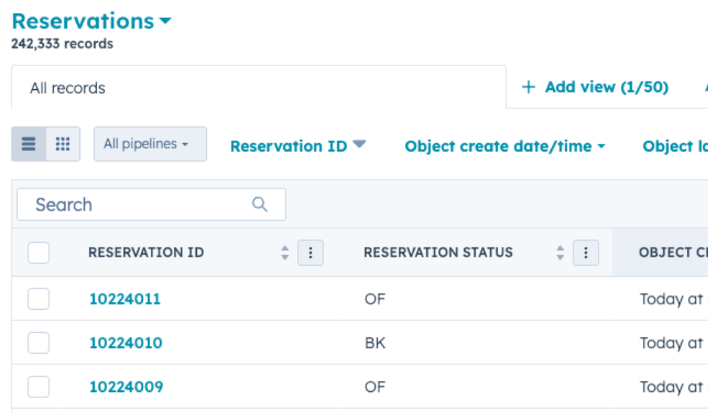Viewport: 708px width, 412px height.
Task: Switch to list view icon
Action: [x=28, y=144]
